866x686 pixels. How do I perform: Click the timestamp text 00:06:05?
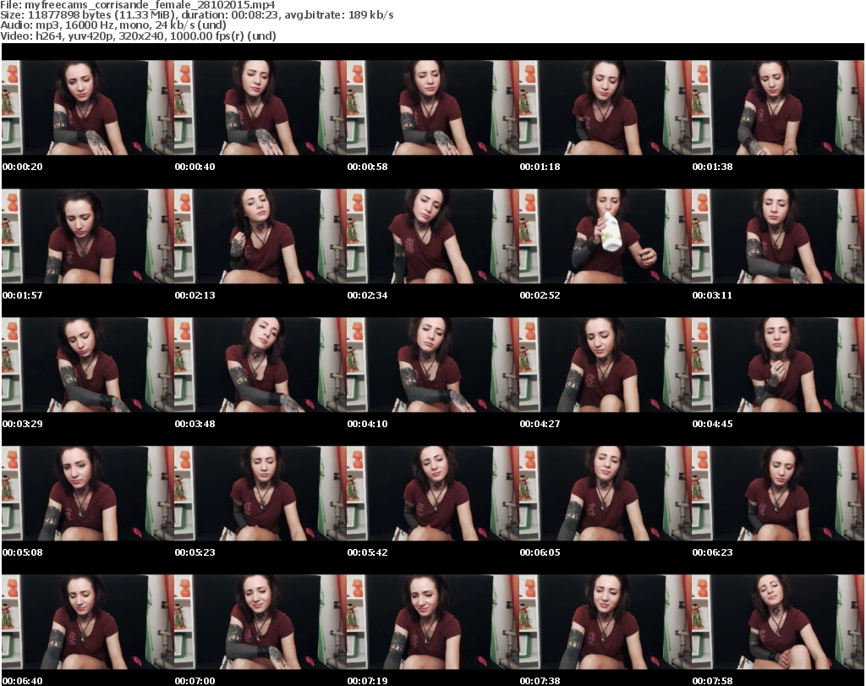pos(540,552)
